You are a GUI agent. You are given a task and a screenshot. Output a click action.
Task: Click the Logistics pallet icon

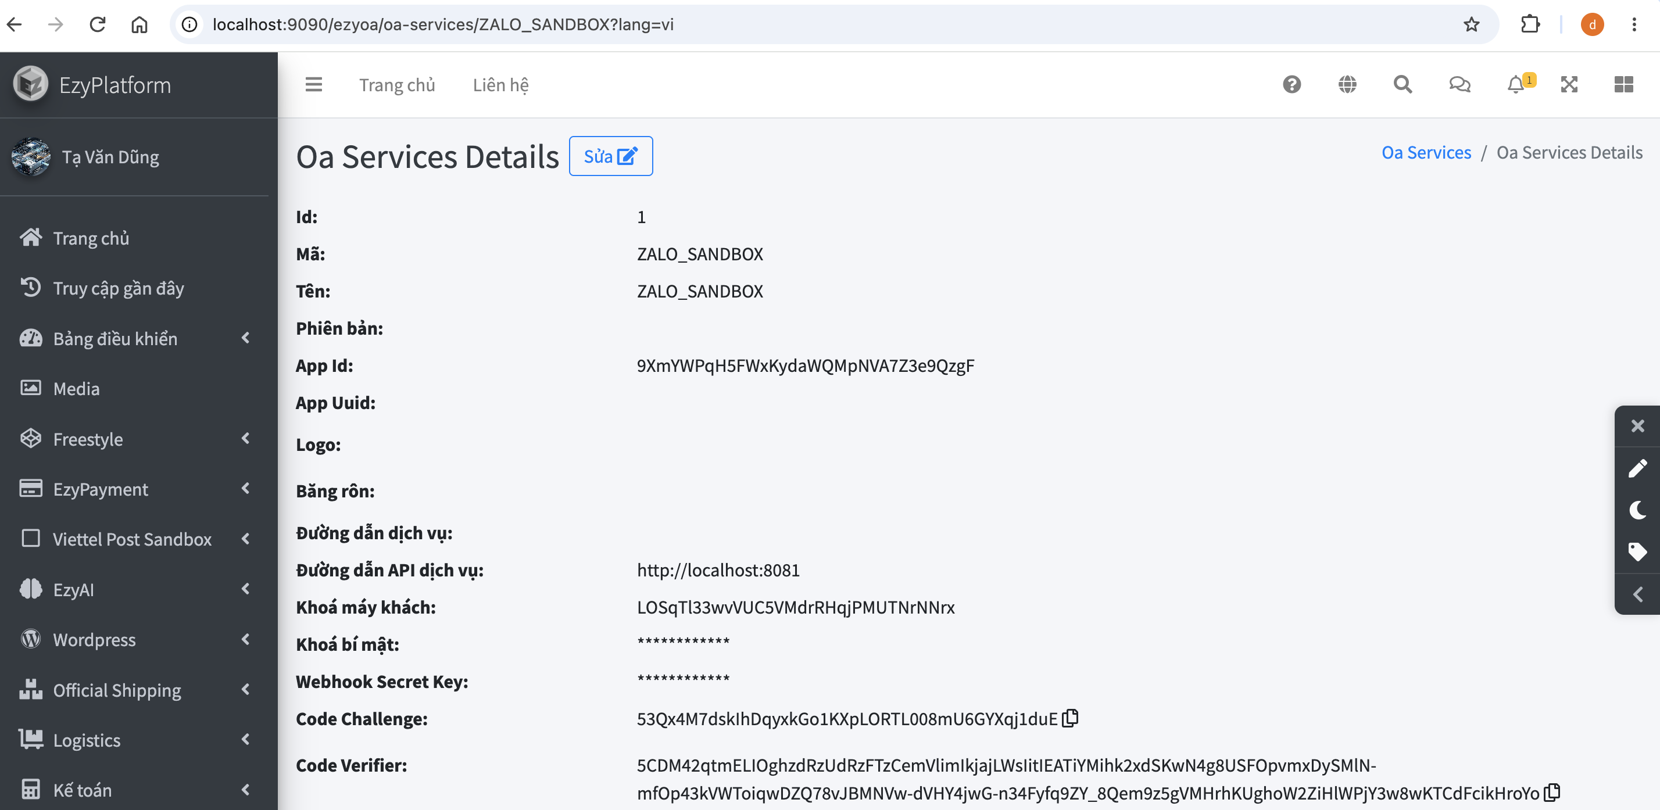point(31,739)
